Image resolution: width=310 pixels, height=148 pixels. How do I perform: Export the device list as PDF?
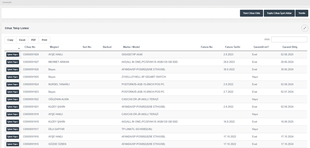click(33, 40)
